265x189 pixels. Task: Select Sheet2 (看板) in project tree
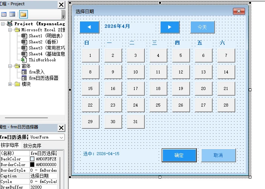click(43, 42)
